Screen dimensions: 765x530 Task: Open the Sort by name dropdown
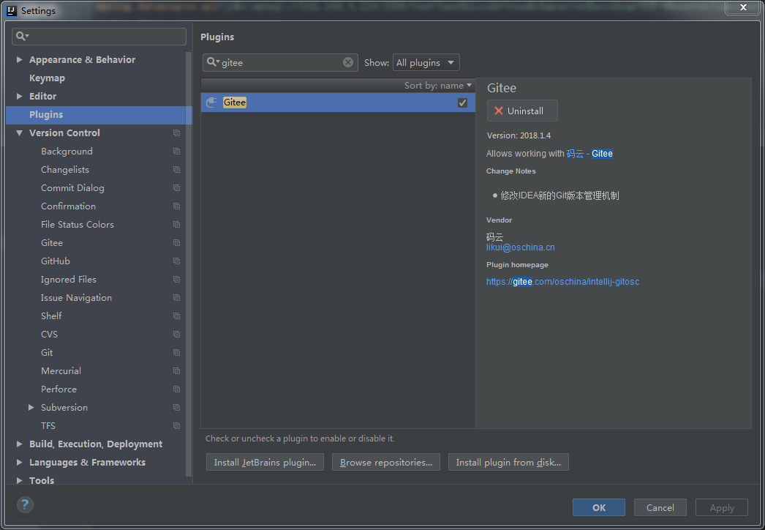click(437, 86)
